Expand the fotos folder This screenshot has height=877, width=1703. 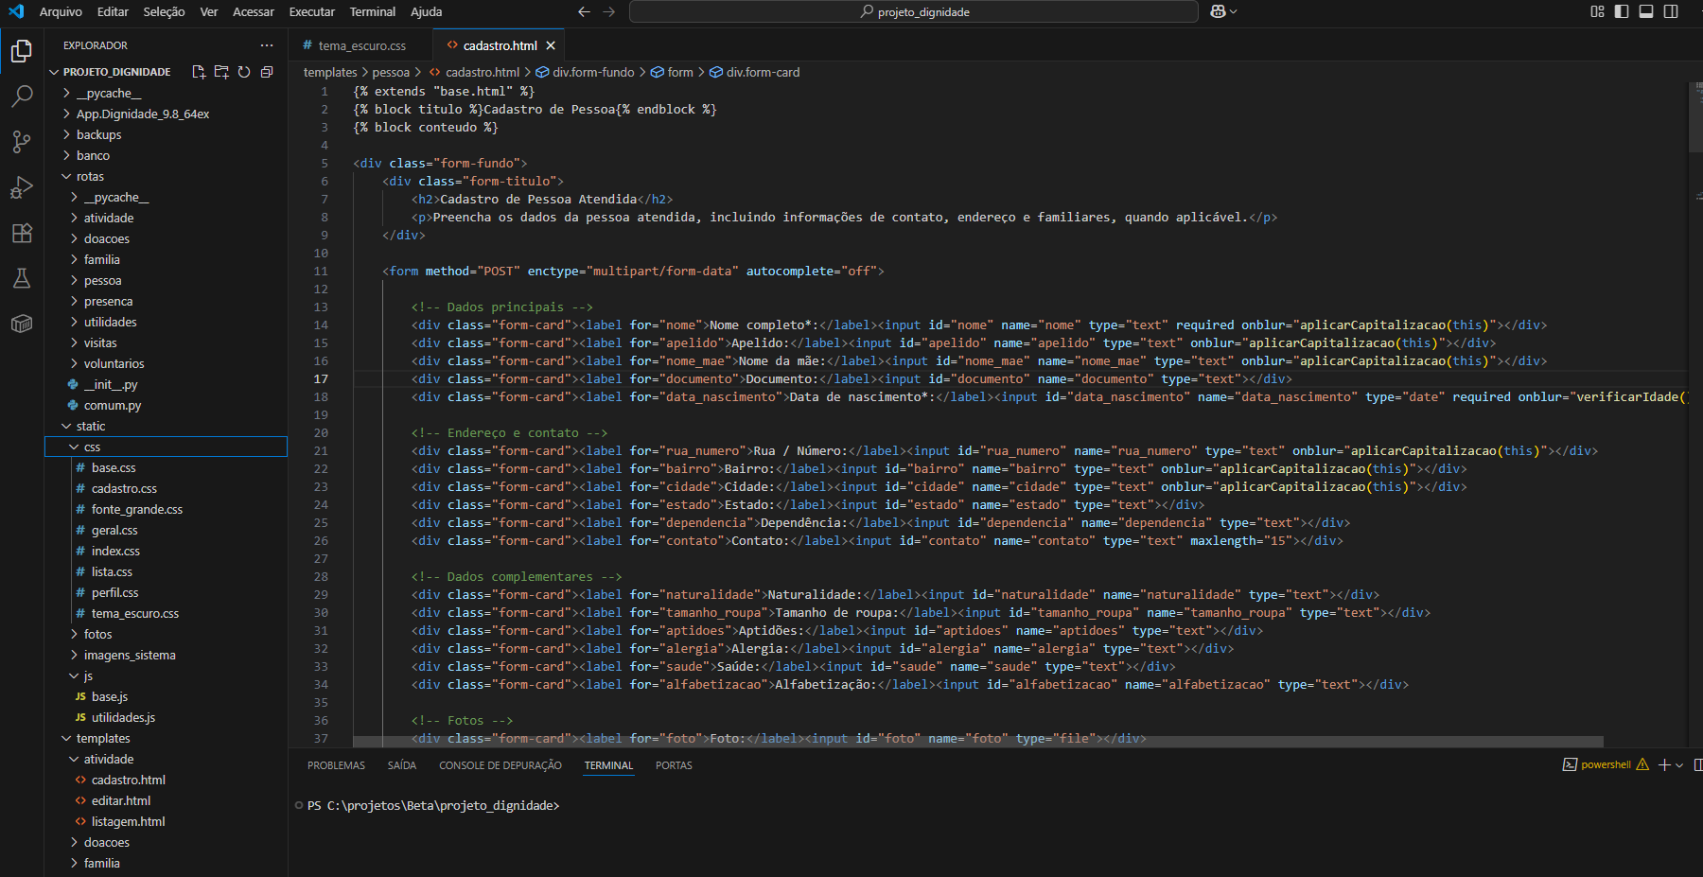point(74,634)
